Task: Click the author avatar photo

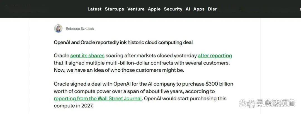Action: point(58,28)
